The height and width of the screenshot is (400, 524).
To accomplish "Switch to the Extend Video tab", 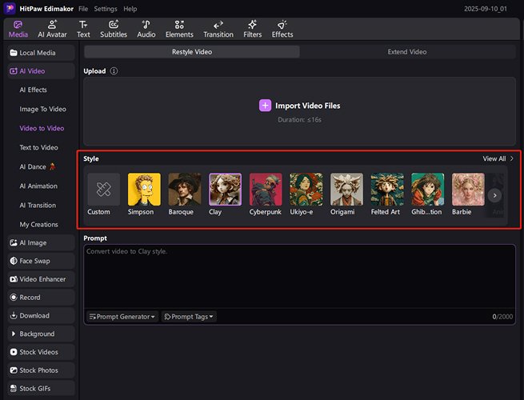I will [407, 52].
